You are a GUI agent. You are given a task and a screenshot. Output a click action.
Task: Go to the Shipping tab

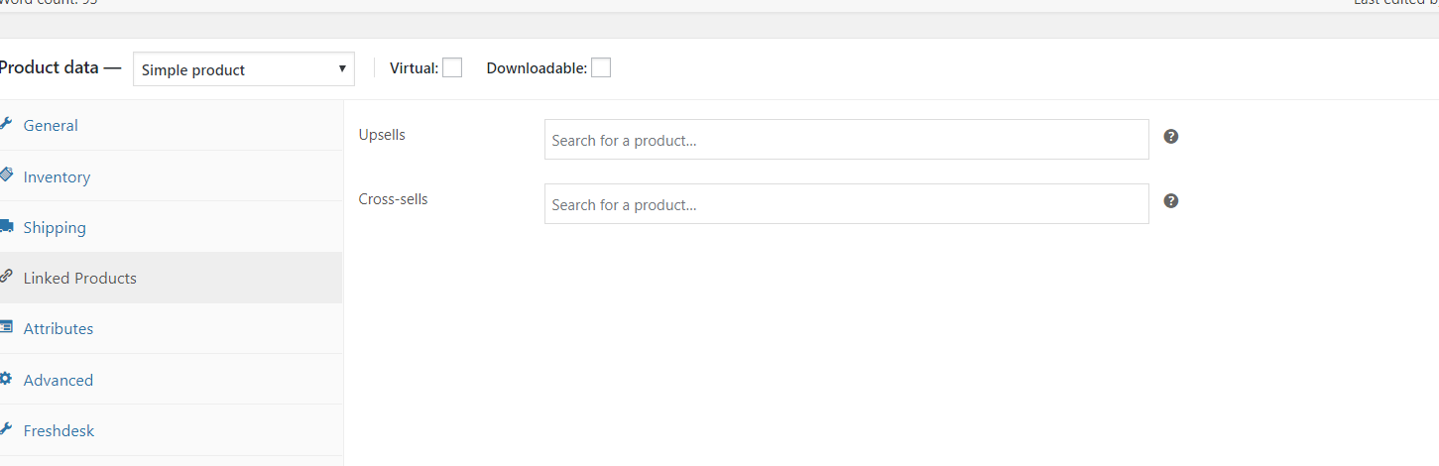click(x=55, y=228)
